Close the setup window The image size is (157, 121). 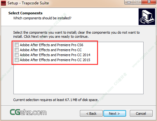(149, 2)
